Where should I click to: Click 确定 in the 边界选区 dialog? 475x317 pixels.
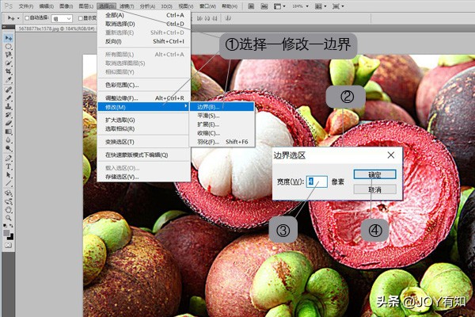tap(374, 174)
